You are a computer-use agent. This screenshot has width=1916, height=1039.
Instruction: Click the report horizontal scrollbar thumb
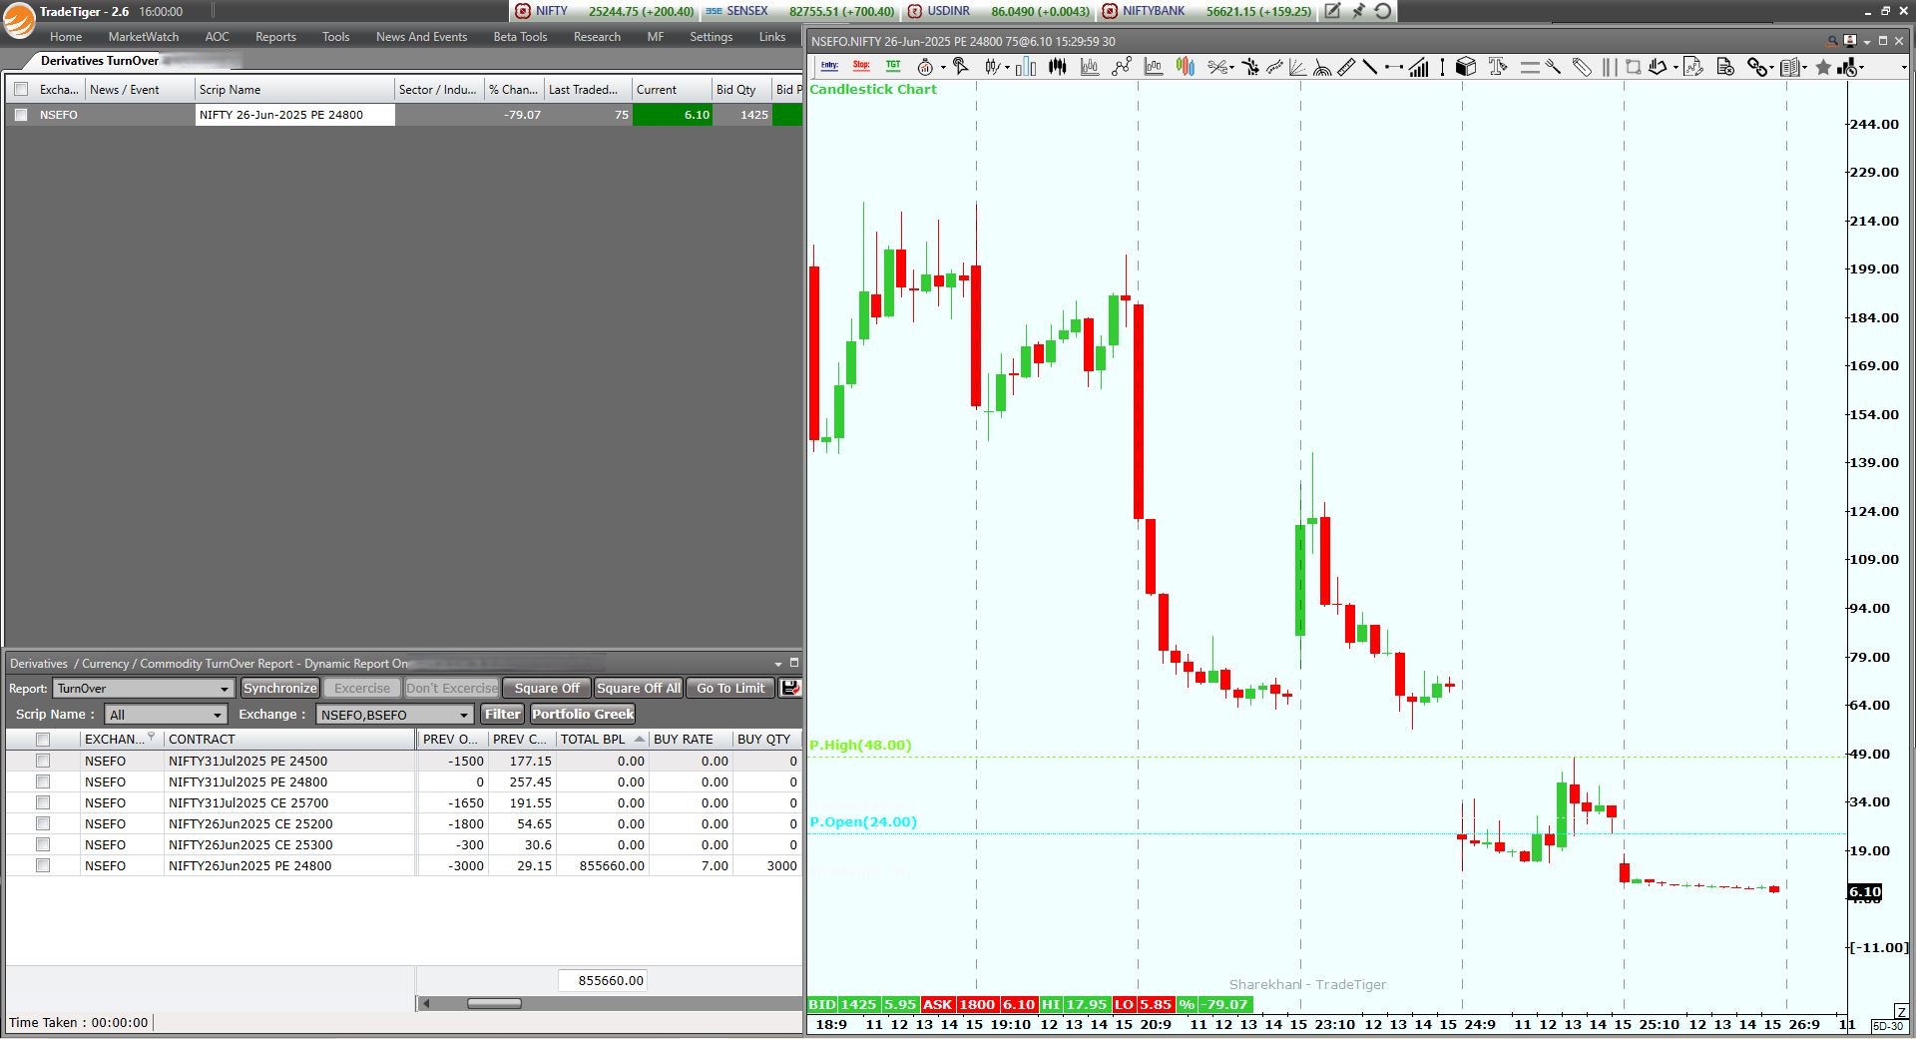(x=494, y=1003)
